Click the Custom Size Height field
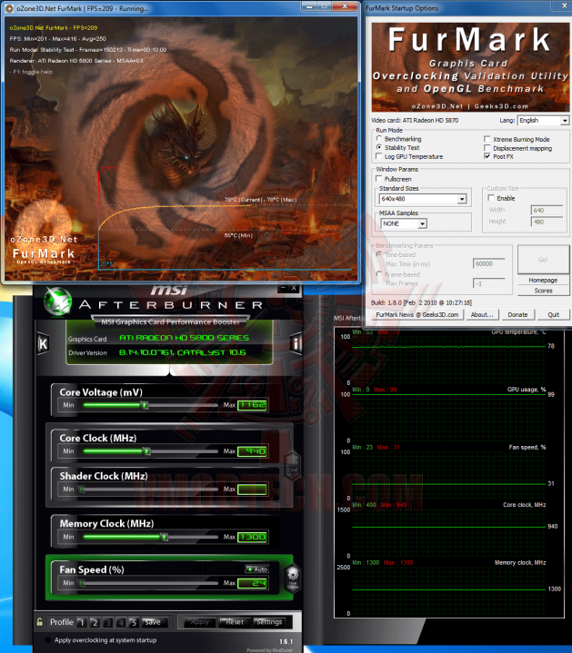This screenshot has height=653, width=572. click(x=547, y=222)
